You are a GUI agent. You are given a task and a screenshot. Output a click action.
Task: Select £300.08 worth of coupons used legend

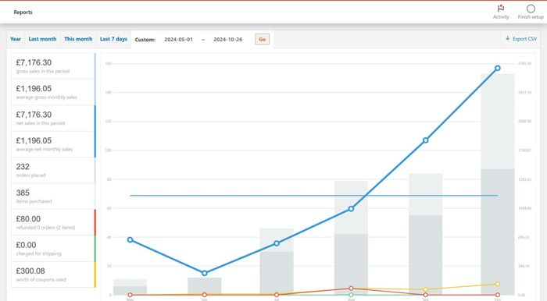pyautogui.click(x=53, y=274)
